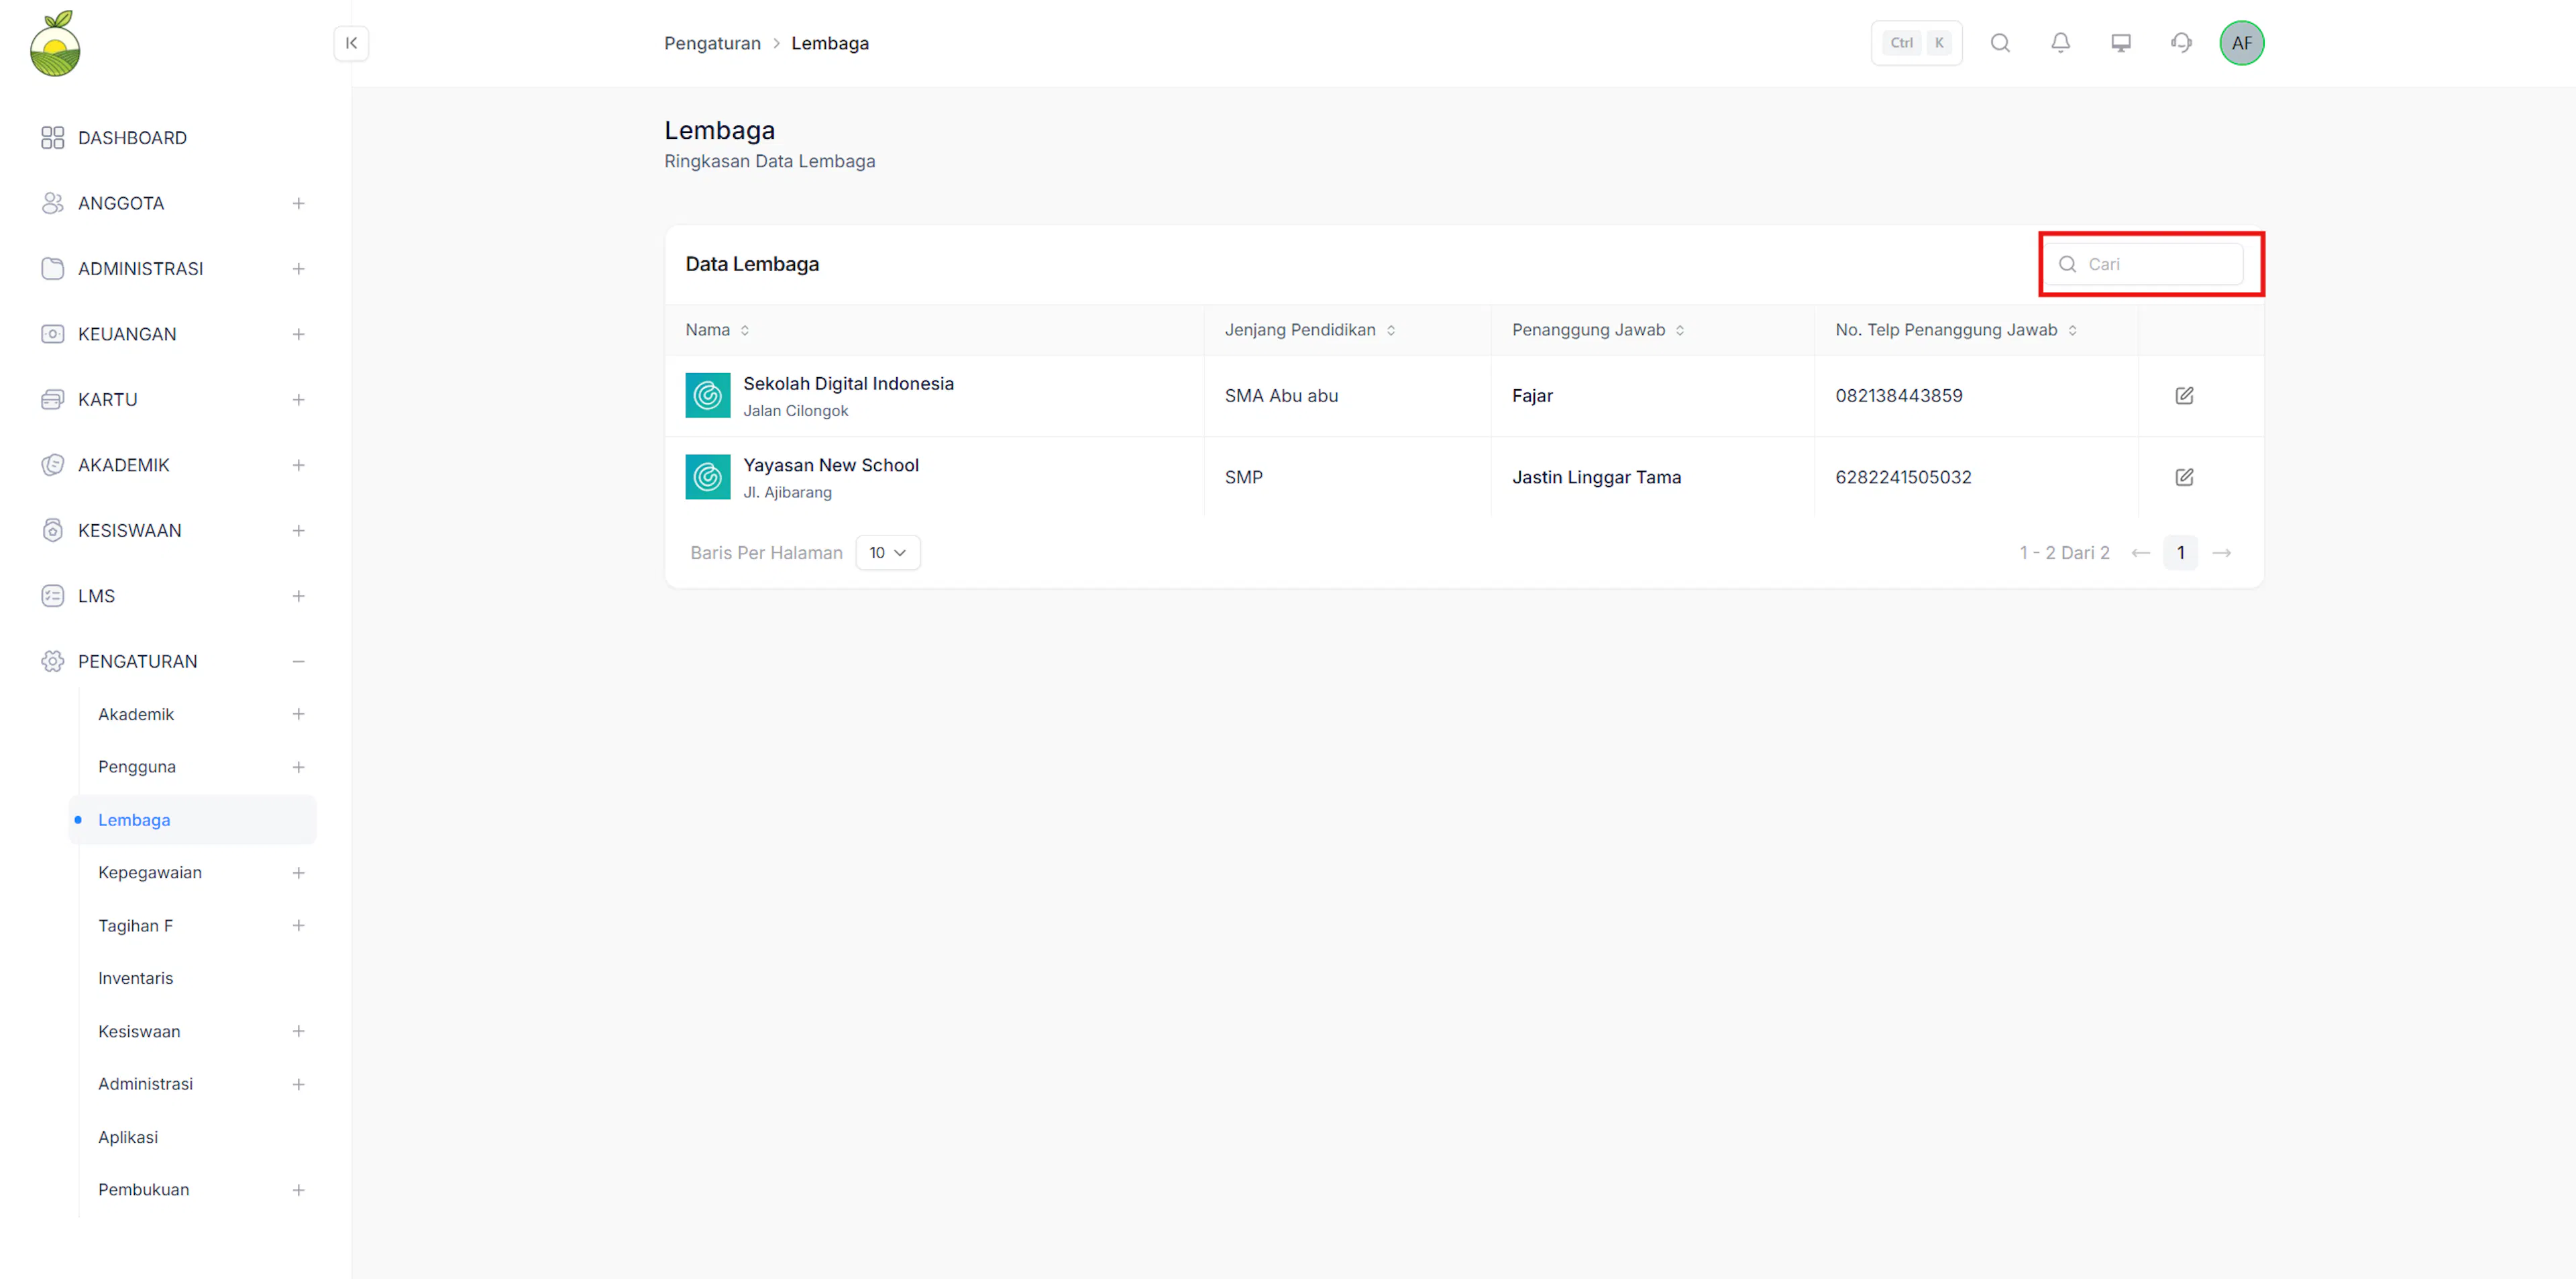Click the Lembaga breadcrumb
The width and height of the screenshot is (2576, 1279).
point(830,43)
